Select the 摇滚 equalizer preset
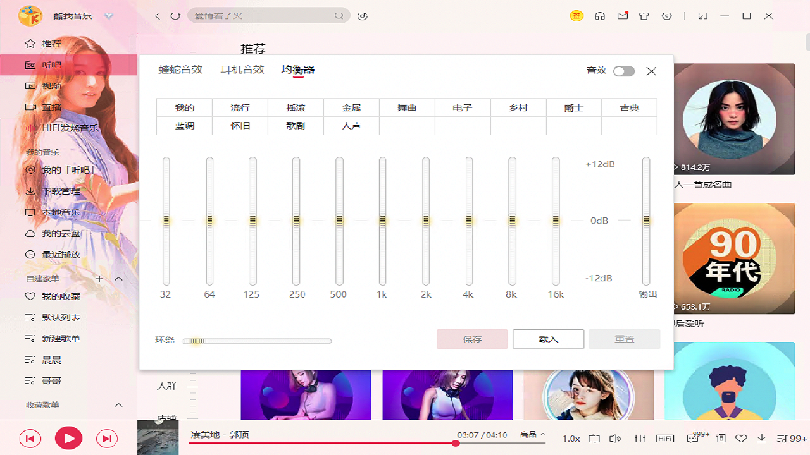The image size is (810, 455). pos(296,107)
